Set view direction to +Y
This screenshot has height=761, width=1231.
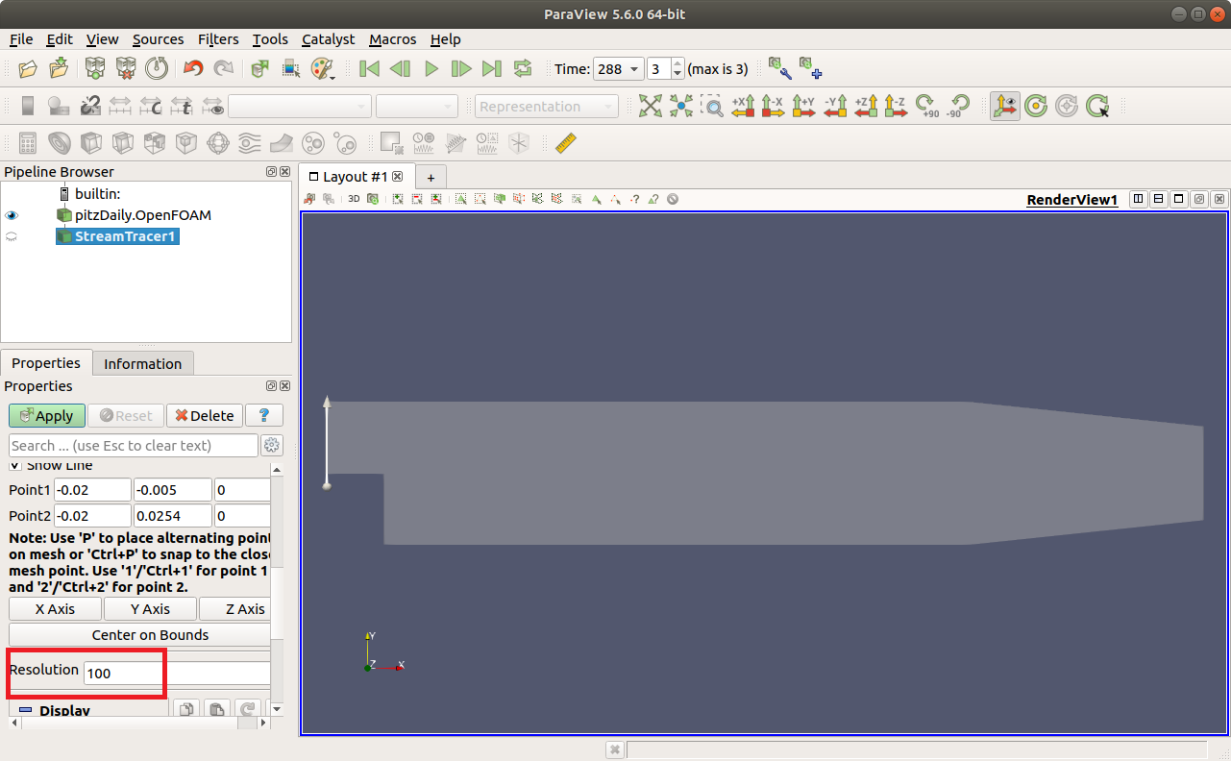coord(804,106)
